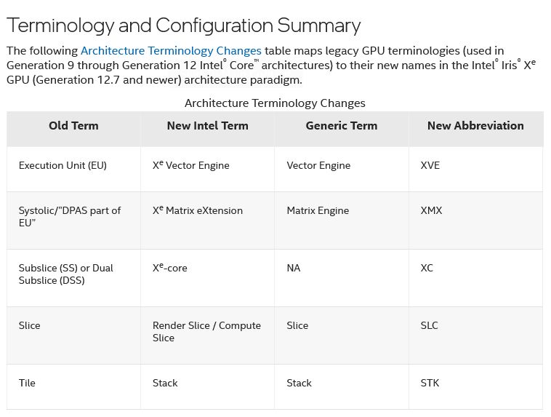Click the Generic Term column header

tap(341, 126)
